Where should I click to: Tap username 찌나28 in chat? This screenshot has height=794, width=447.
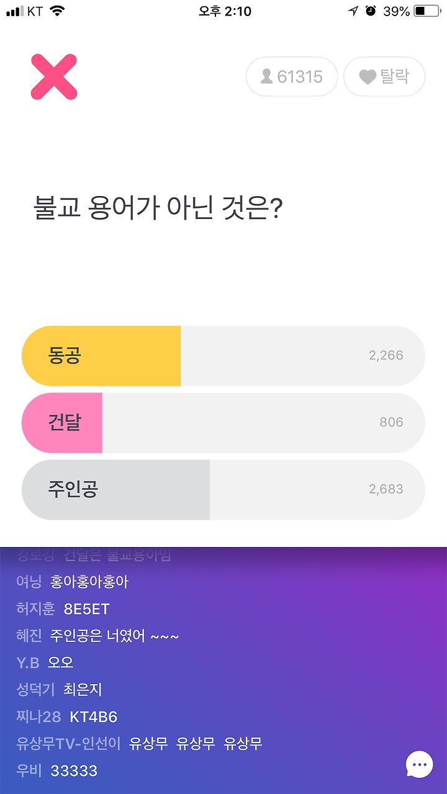(38, 717)
